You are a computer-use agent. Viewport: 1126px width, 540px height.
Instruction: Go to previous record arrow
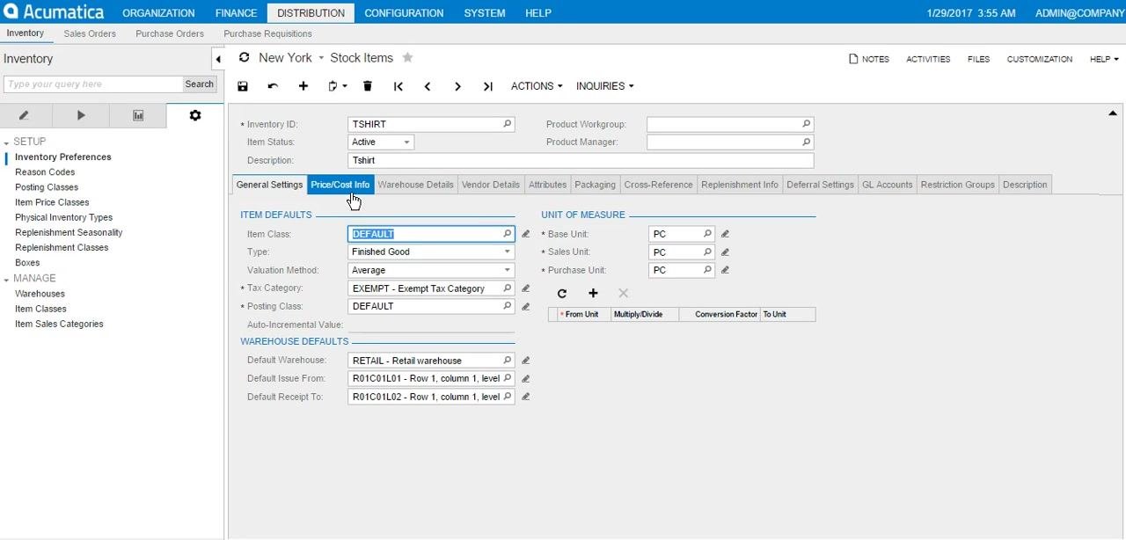pyautogui.click(x=428, y=86)
